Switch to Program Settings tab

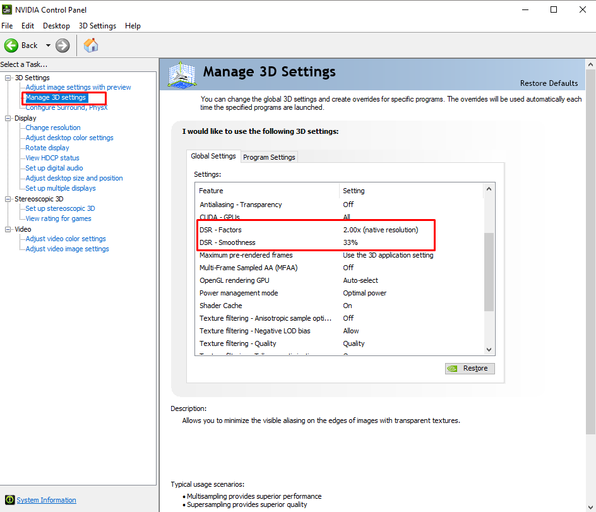pyautogui.click(x=269, y=157)
